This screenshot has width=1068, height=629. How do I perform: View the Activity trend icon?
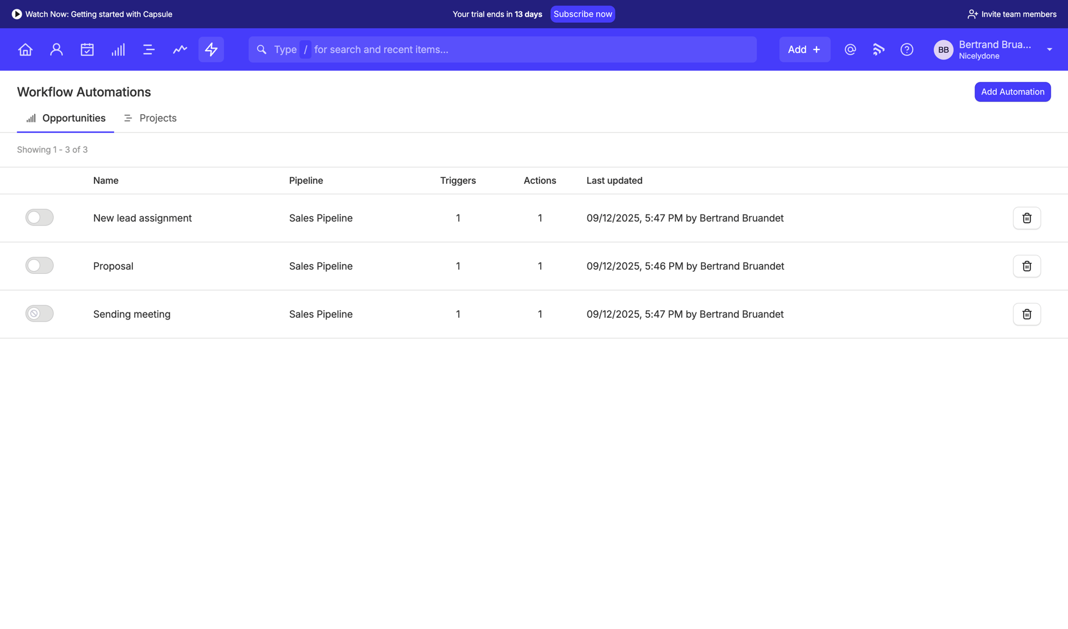(180, 50)
